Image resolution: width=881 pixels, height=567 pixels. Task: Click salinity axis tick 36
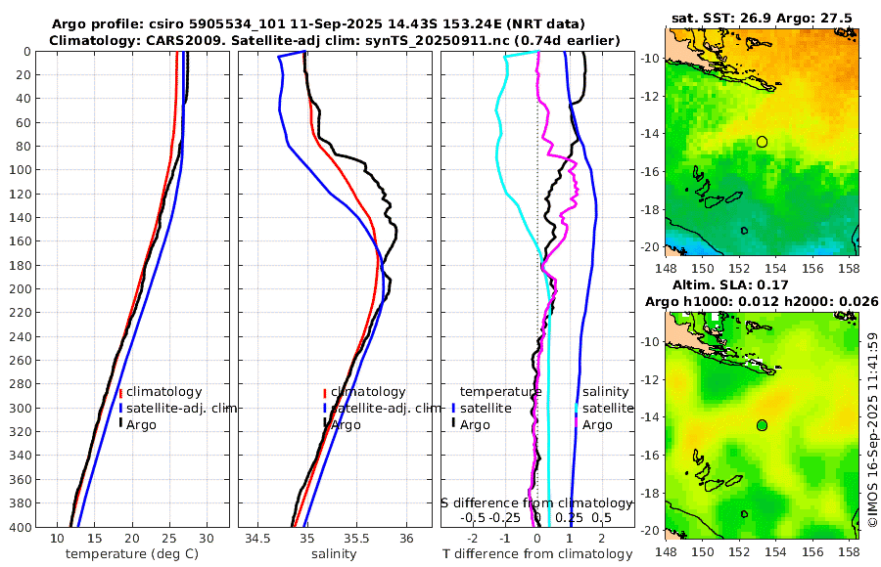click(x=406, y=539)
